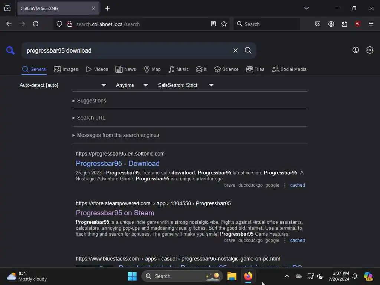Open more options dots for Softonic result
Viewport: 380px width, 285px height.
pos(285,185)
